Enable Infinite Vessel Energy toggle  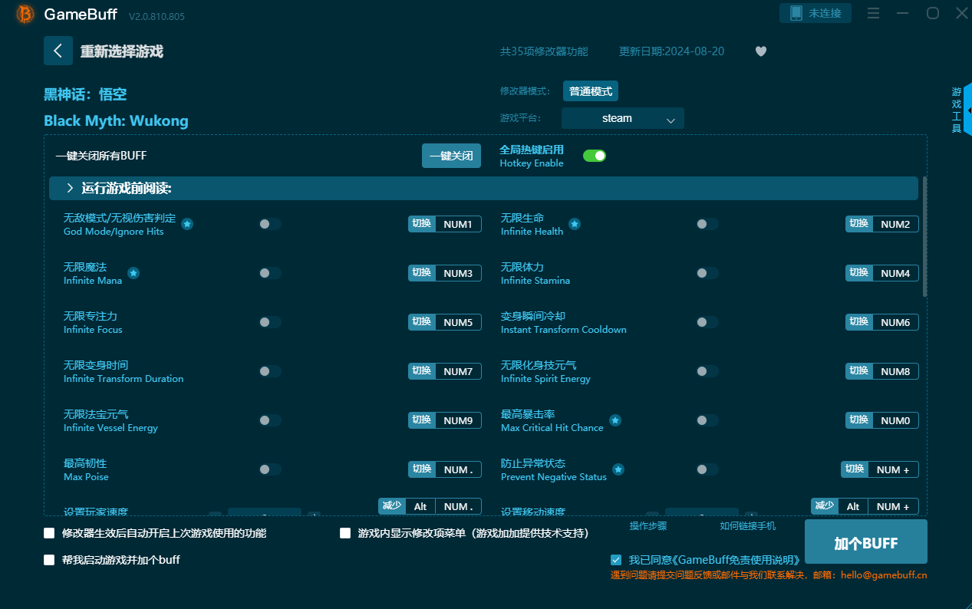click(x=270, y=420)
